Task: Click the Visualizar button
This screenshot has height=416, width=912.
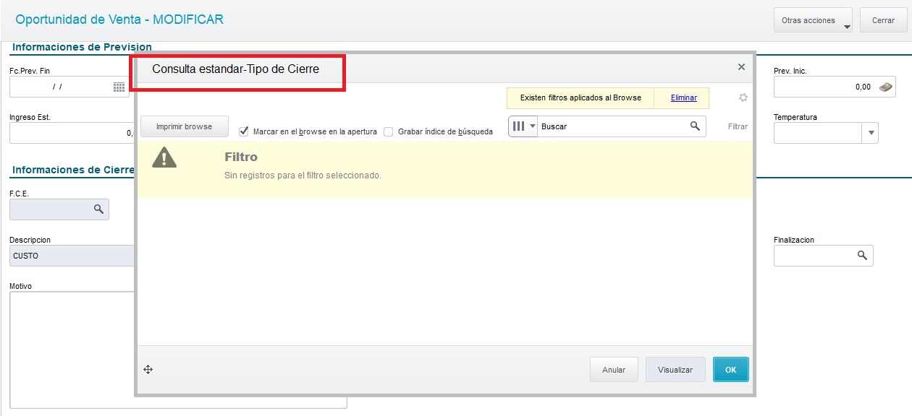Action: (x=675, y=370)
